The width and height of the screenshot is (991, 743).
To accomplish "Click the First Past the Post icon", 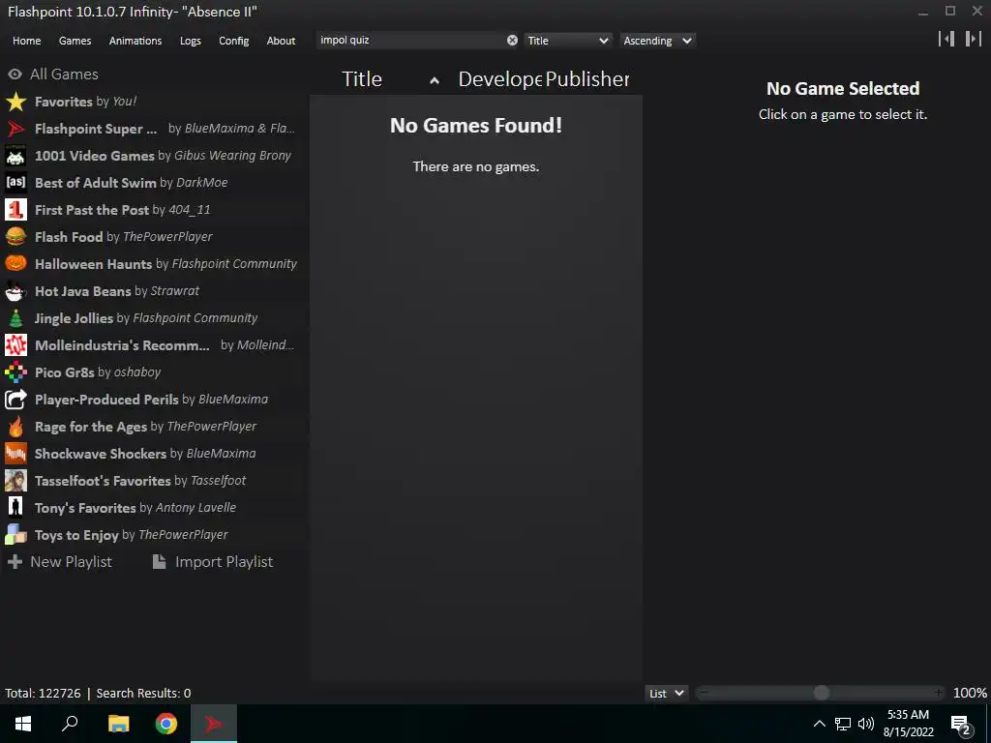I will click(15, 210).
